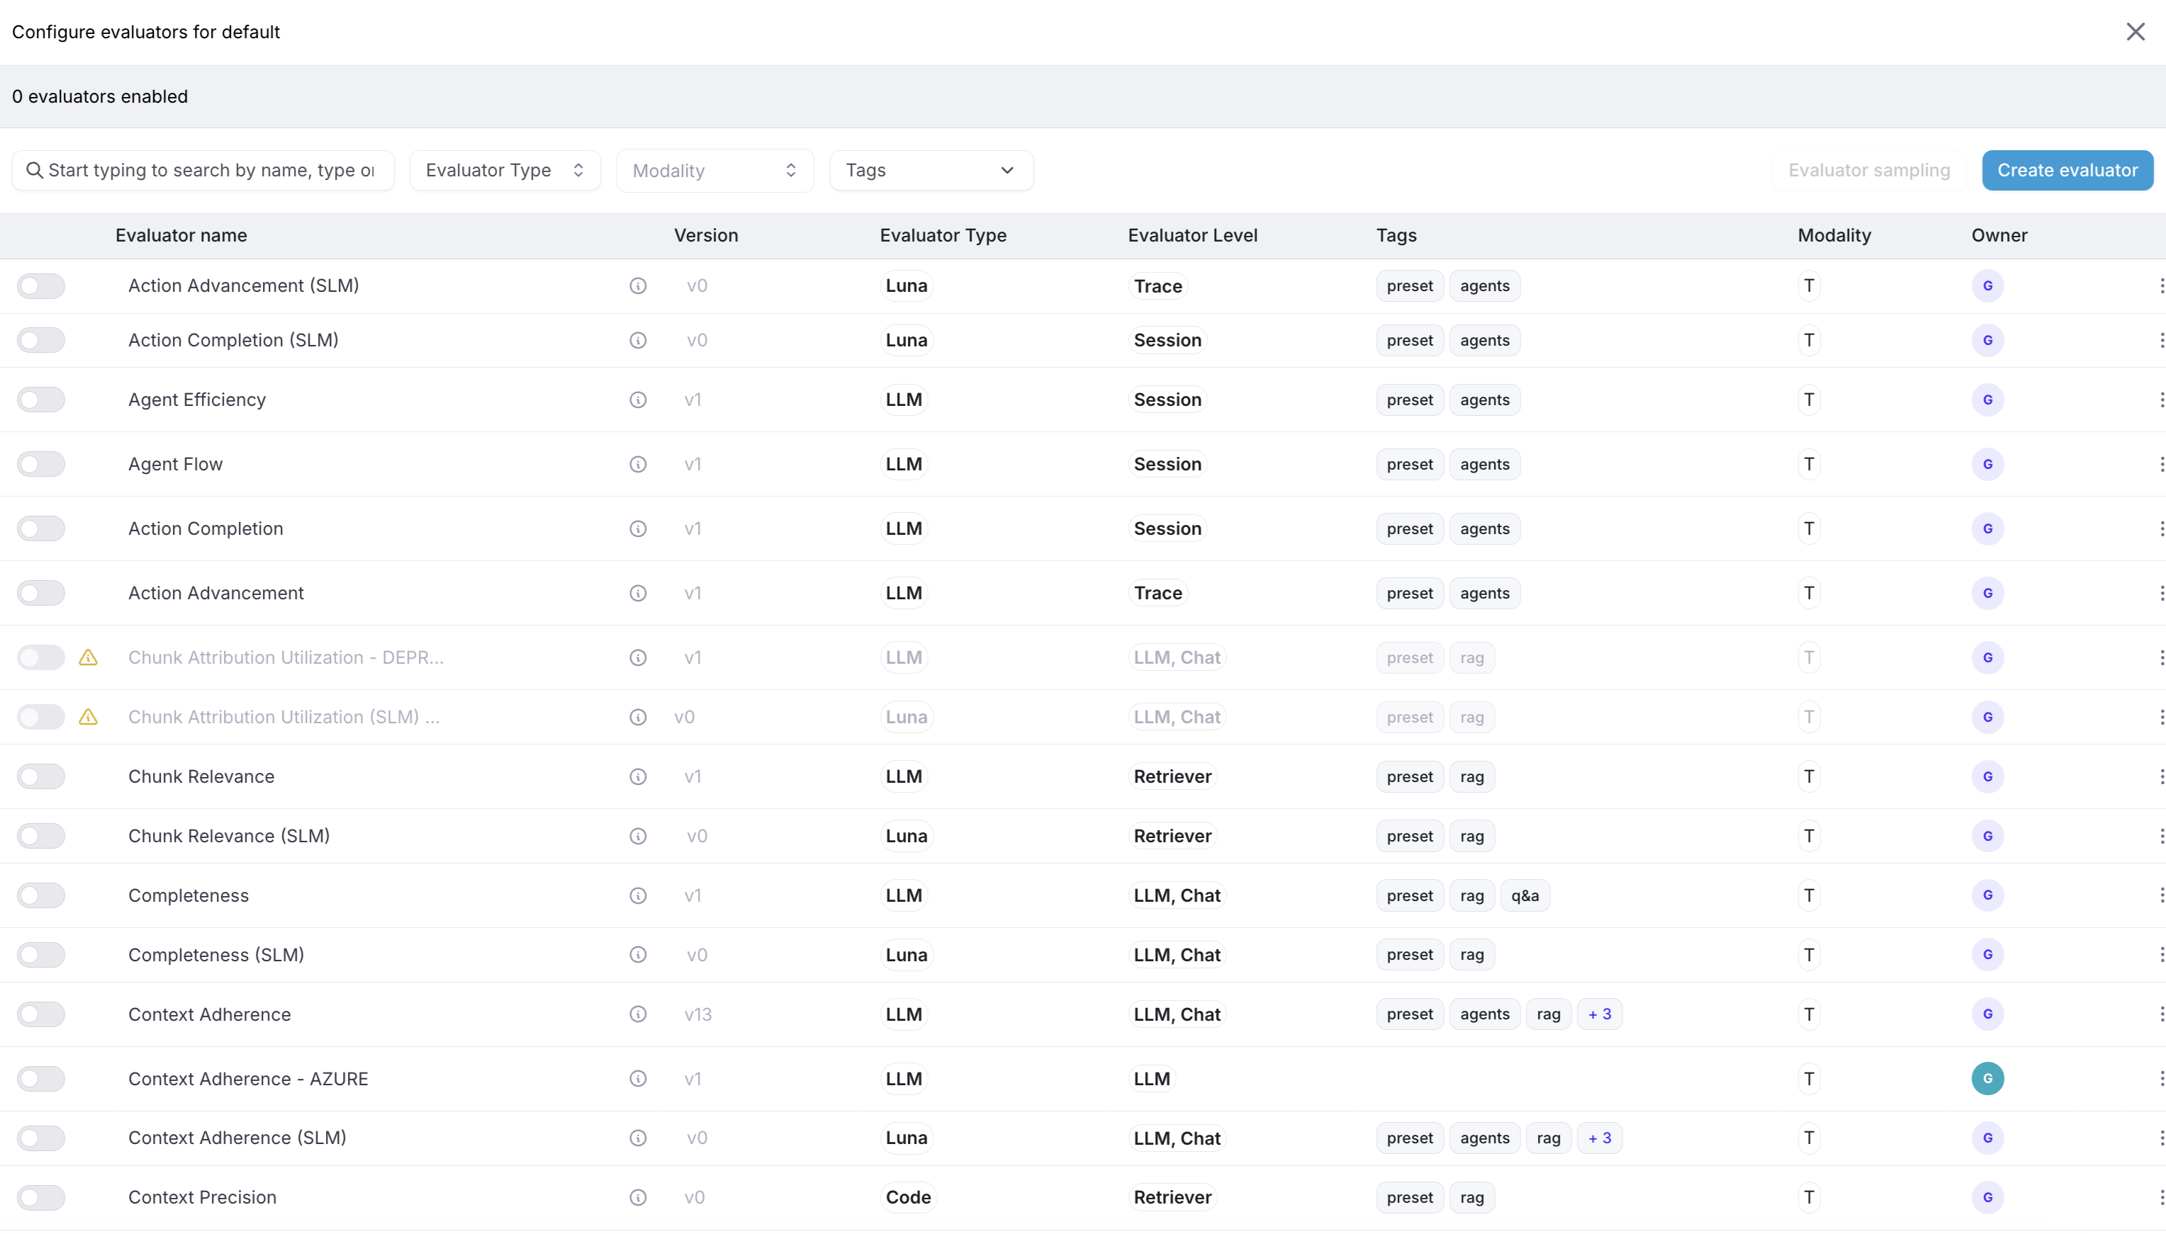Show info for Chunk Attribution Utilization - DEPR
The image size is (2166, 1234).
(637, 657)
